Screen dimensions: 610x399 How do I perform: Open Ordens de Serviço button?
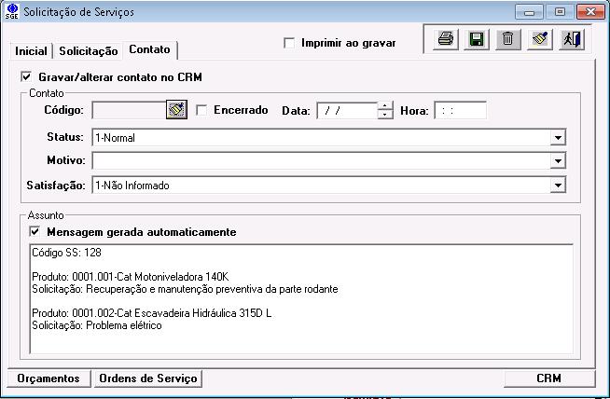[x=146, y=378]
